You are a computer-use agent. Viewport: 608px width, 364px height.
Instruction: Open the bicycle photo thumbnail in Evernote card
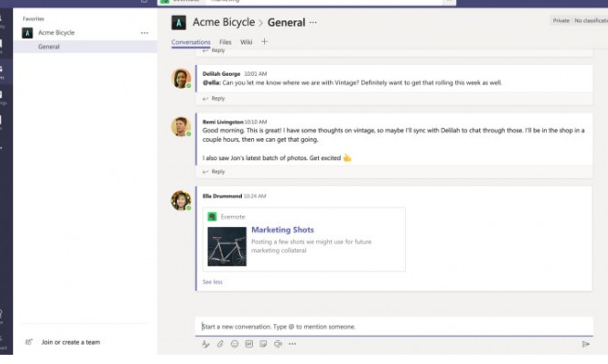(x=227, y=246)
